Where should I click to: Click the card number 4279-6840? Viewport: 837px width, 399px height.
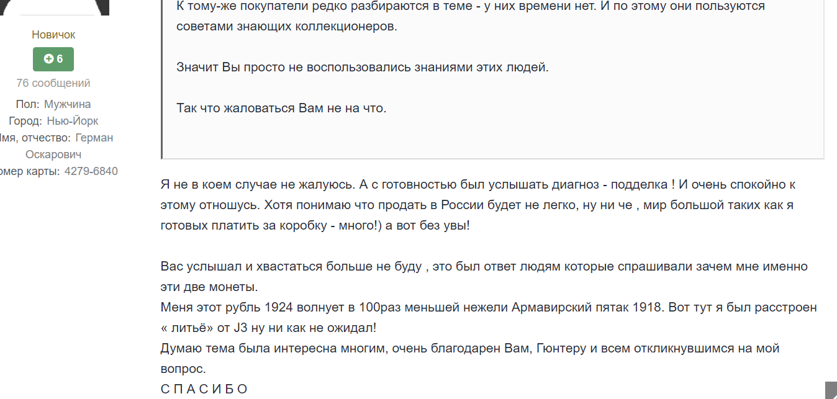tap(91, 171)
